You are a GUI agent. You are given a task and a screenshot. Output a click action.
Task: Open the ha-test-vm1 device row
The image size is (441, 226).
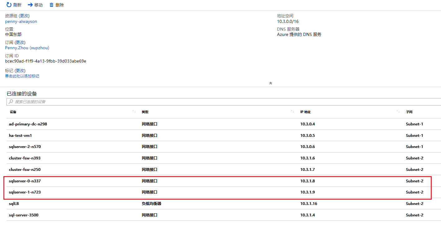(20, 136)
